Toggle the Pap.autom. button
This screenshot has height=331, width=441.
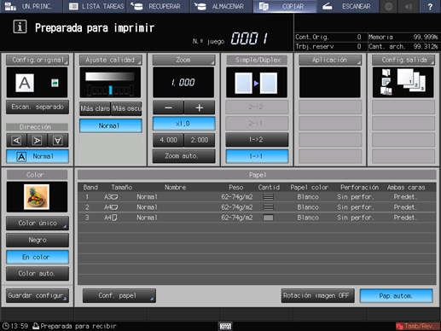[x=397, y=296]
